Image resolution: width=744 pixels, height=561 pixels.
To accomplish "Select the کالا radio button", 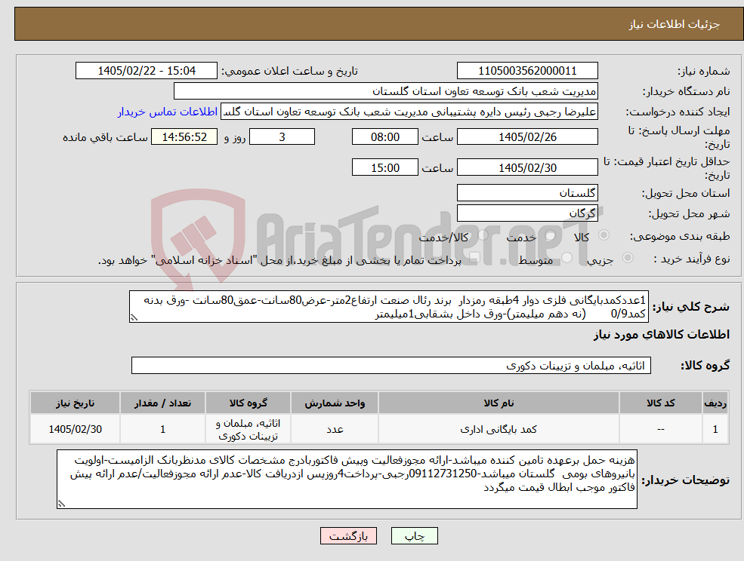I will coord(604,235).
